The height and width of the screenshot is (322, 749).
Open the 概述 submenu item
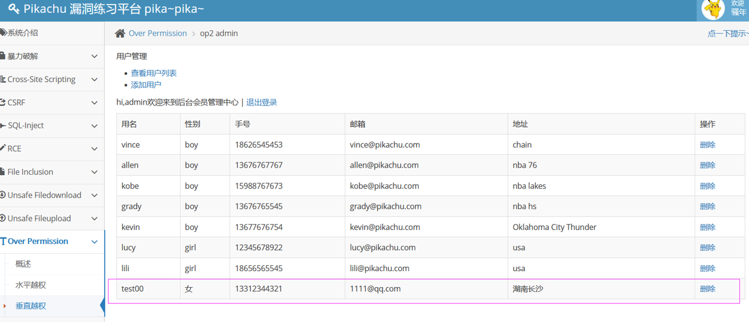pyautogui.click(x=23, y=264)
